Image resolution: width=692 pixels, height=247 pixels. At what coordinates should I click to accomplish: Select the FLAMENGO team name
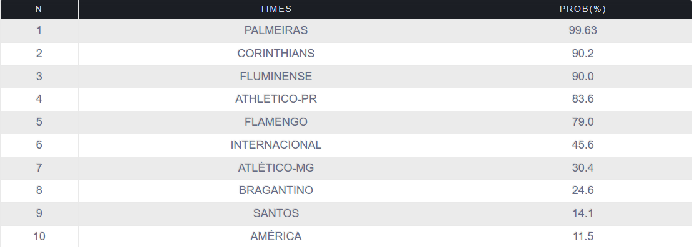(x=276, y=122)
